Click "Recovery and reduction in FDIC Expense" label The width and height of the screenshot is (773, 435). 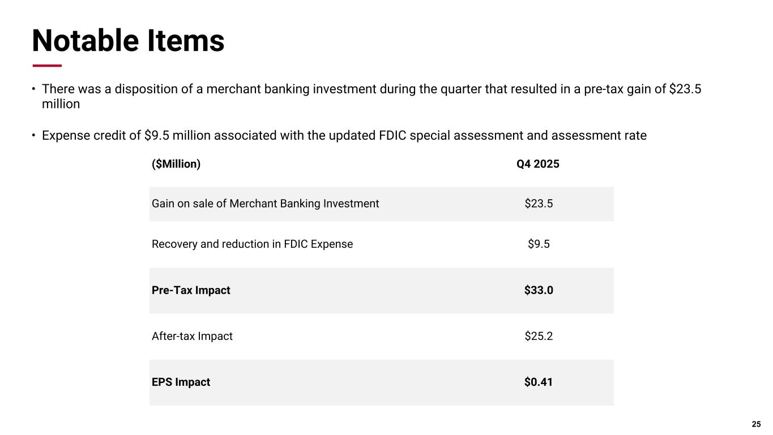tap(252, 244)
